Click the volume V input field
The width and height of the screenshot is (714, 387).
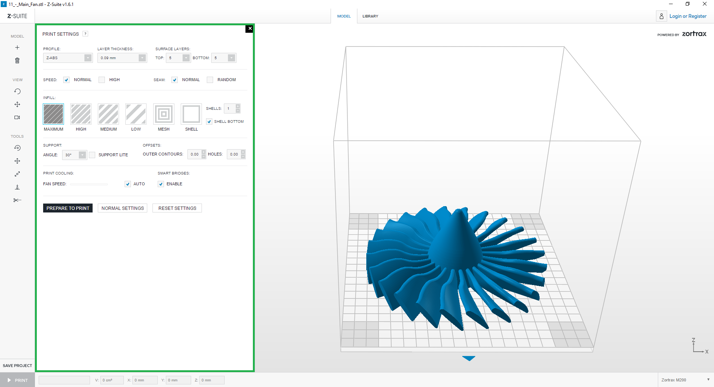point(112,380)
